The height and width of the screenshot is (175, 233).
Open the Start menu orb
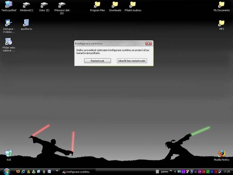7,172
